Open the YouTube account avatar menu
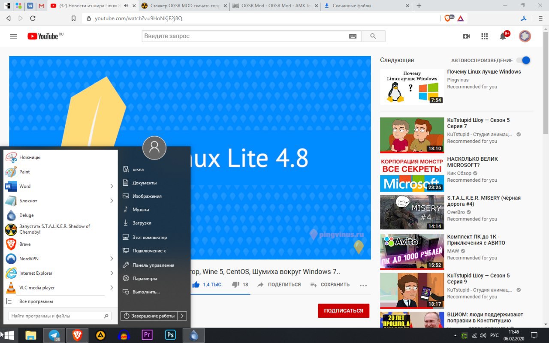This screenshot has width=549, height=343. tap(525, 36)
